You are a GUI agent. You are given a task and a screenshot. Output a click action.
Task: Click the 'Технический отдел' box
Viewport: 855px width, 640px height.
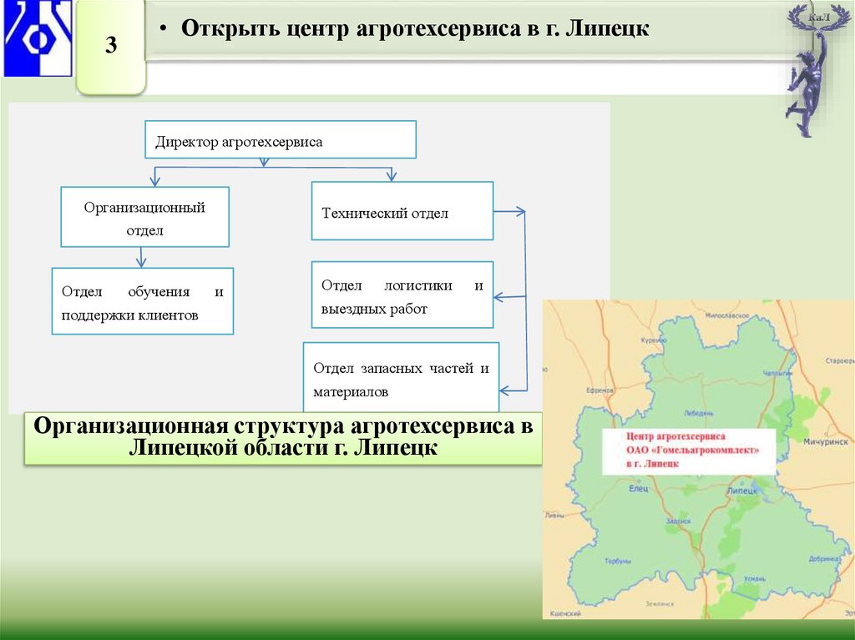[x=402, y=211]
